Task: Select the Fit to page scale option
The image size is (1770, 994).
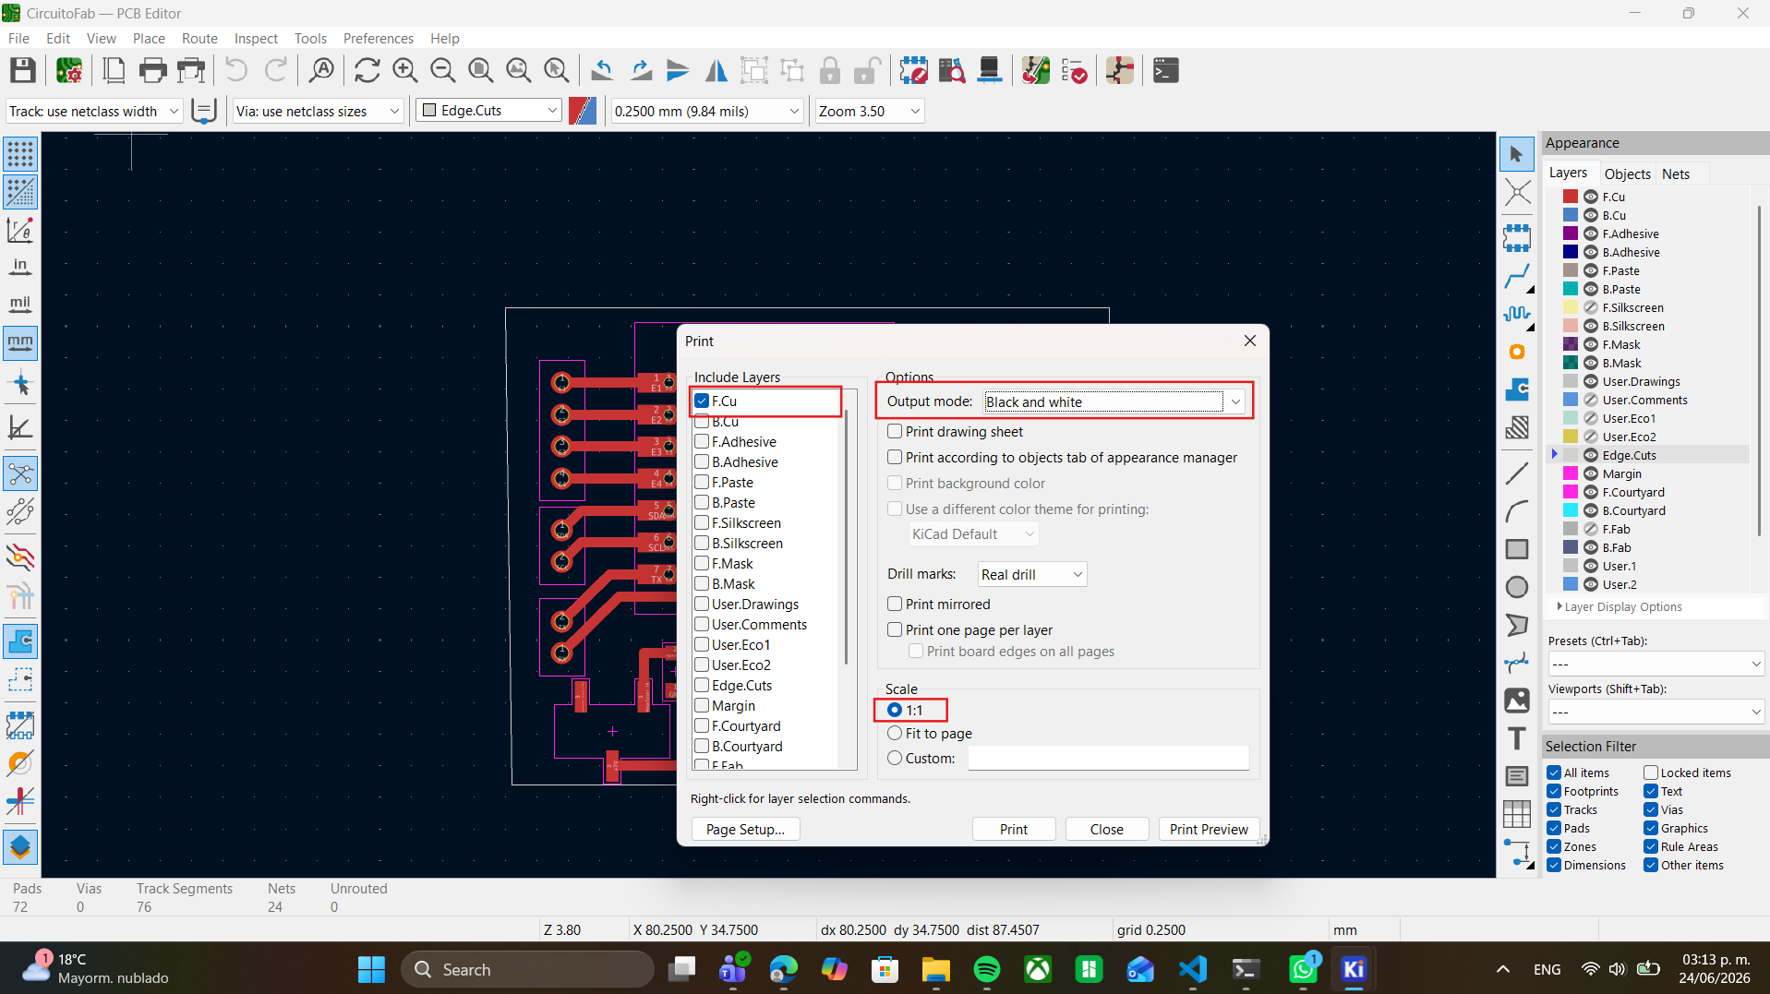Action: click(x=895, y=733)
